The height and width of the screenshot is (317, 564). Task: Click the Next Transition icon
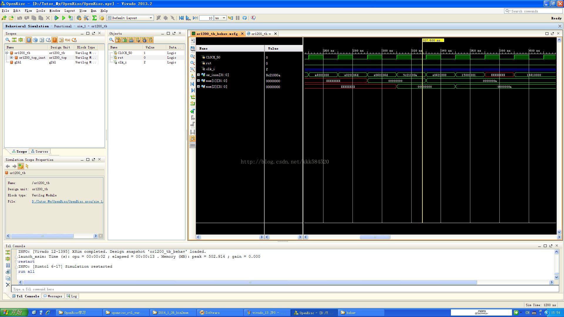193,104
